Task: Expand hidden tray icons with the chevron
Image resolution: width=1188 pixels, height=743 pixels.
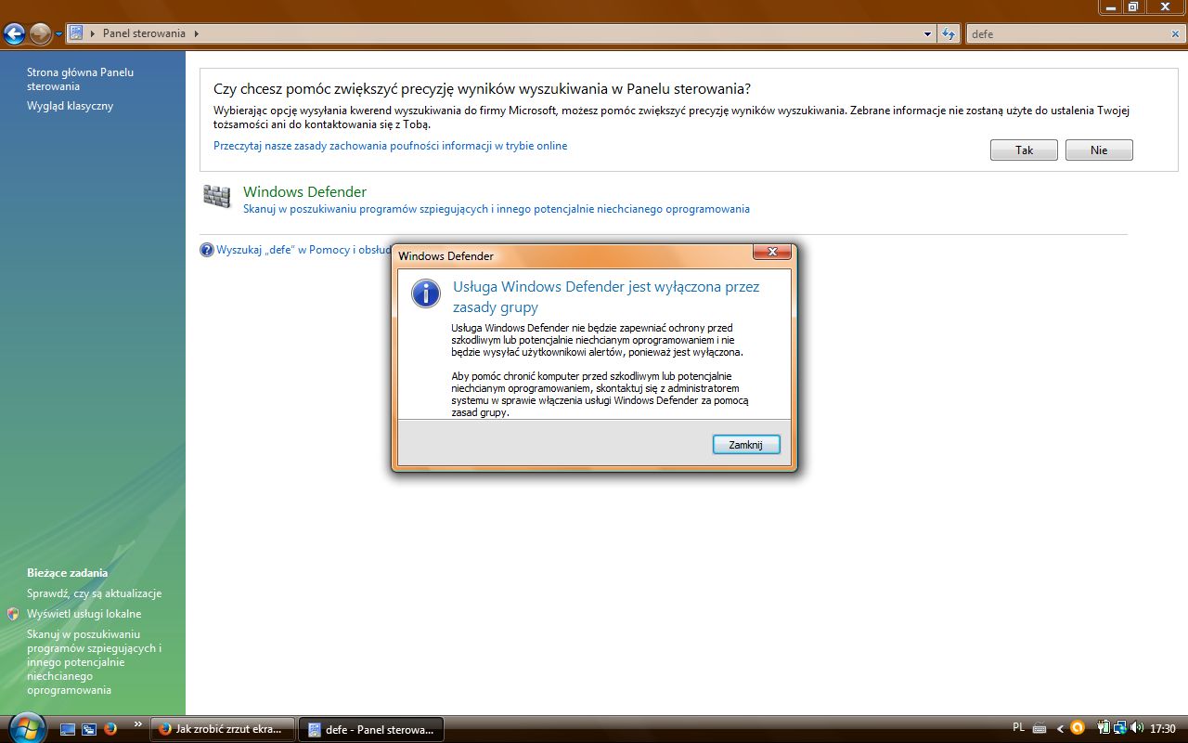Action: pyautogui.click(x=1061, y=728)
